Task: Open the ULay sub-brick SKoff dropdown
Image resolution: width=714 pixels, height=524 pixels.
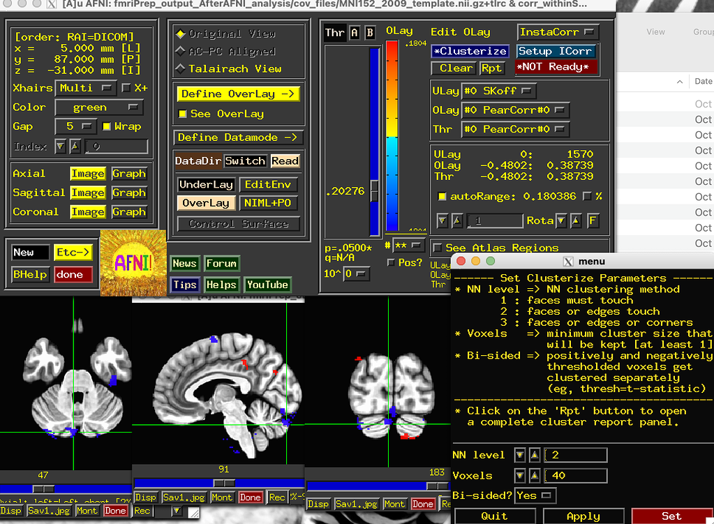Action: coord(498,91)
